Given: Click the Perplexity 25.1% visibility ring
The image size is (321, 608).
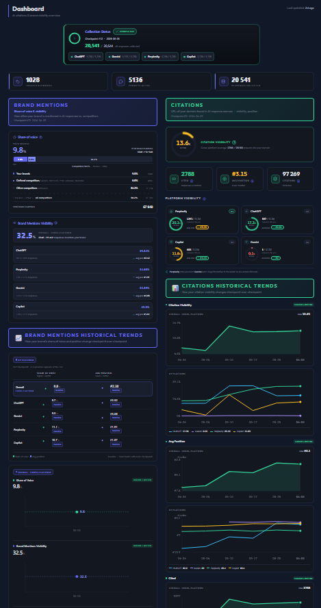Looking at the screenshot, I should pyautogui.click(x=176, y=224).
